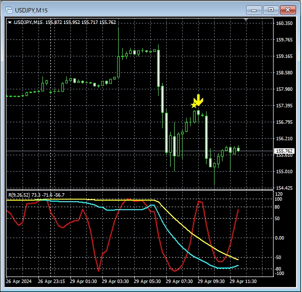Screen dimensions: 302x292
Task: Maximize the USDJPY,M15 chart window
Action: (x=271, y=9)
